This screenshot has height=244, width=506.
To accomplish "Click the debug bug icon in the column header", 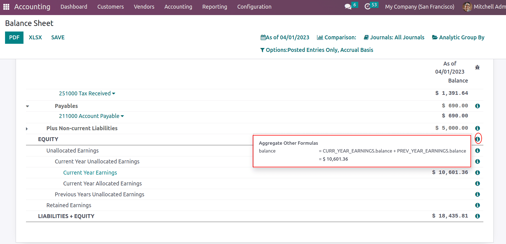I will click(x=477, y=67).
